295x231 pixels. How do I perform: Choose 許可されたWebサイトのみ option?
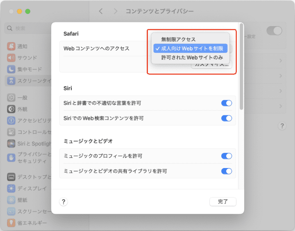191,58
